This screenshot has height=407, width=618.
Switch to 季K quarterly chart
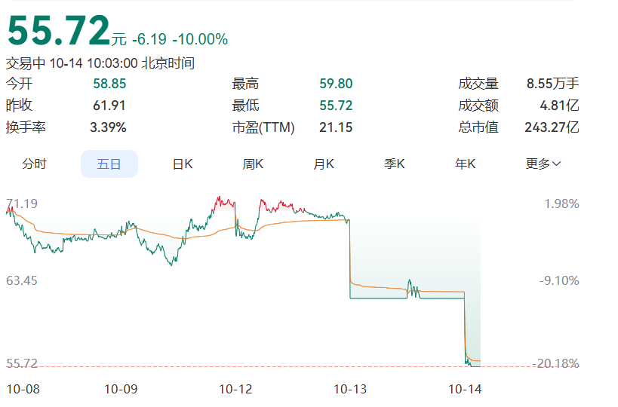(x=394, y=164)
